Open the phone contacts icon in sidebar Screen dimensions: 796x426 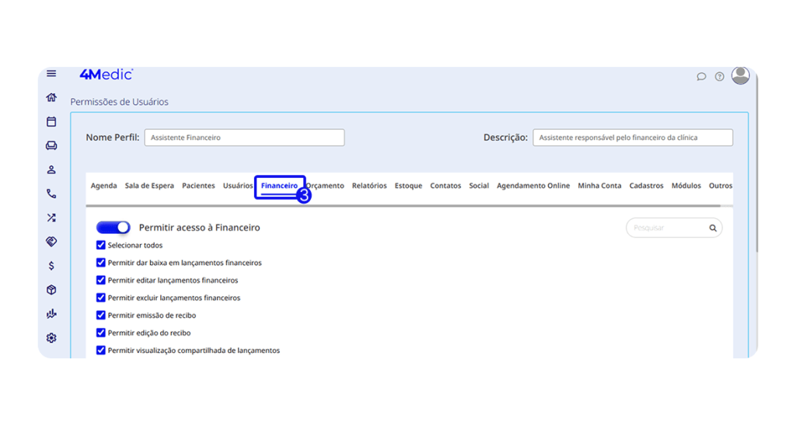[51, 194]
